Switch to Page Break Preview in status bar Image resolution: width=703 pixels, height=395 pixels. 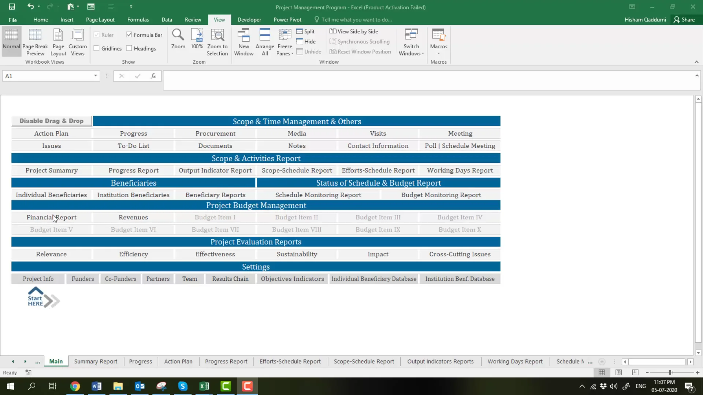(635, 372)
